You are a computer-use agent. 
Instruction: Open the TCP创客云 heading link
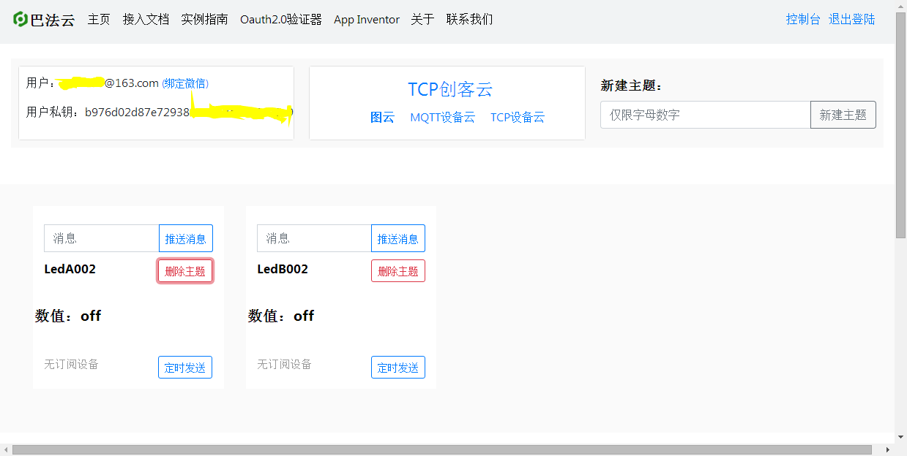[x=450, y=89]
